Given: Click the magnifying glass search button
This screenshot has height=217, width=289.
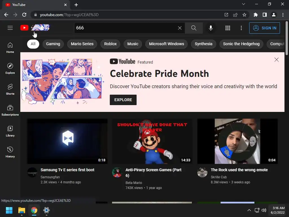Looking at the screenshot, I should pyautogui.click(x=194, y=28).
